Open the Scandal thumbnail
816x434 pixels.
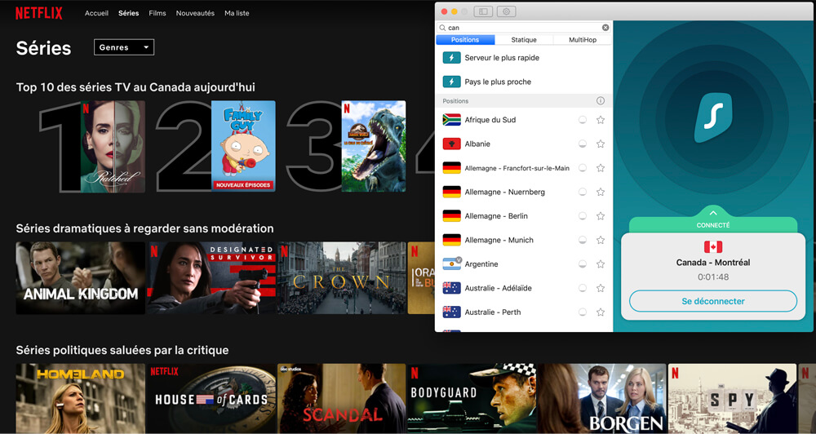(341, 399)
